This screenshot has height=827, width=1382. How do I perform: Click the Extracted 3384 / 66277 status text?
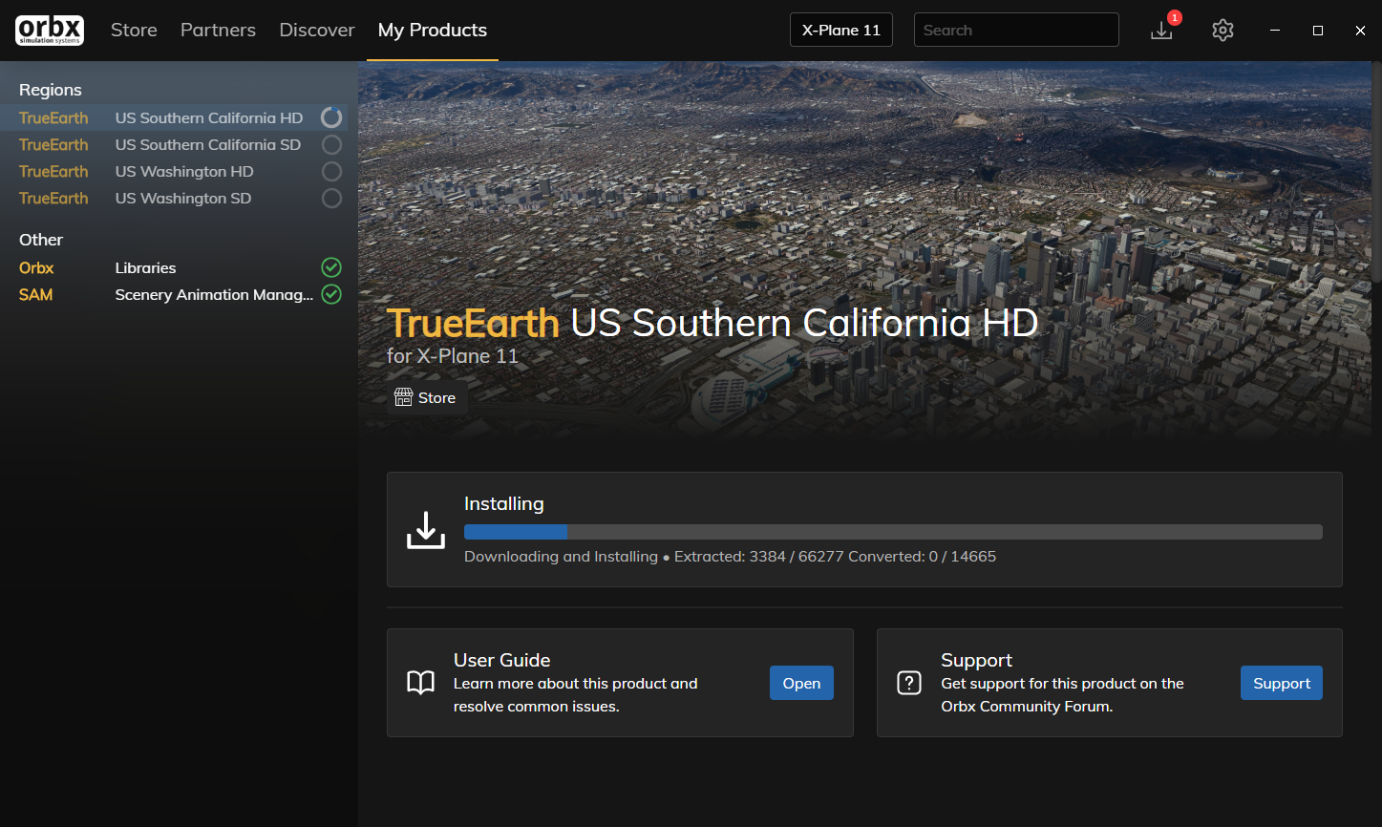[x=759, y=556]
